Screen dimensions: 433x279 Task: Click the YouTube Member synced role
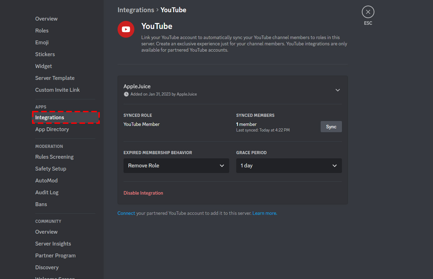coord(142,124)
